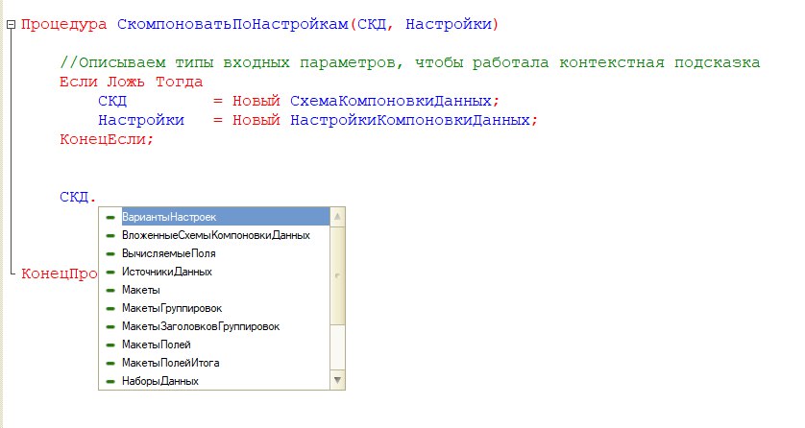Click the partially hidden КонецПро keyword
Image resolution: width=805 pixels, height=428 pixels.
(x=59, y=273)
